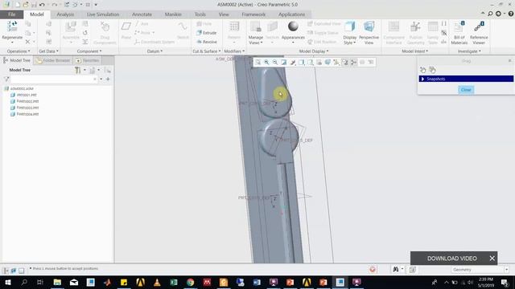Expand the Model Display group dropdown
This screenshot has height=289, width=515.
click(x=314, y=51)
